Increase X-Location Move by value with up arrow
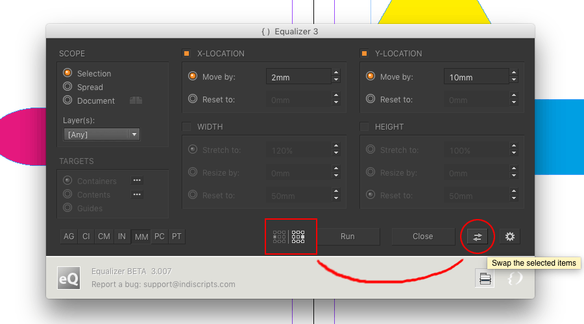Screen dimensions: 584x324 [x=335, y=73]
